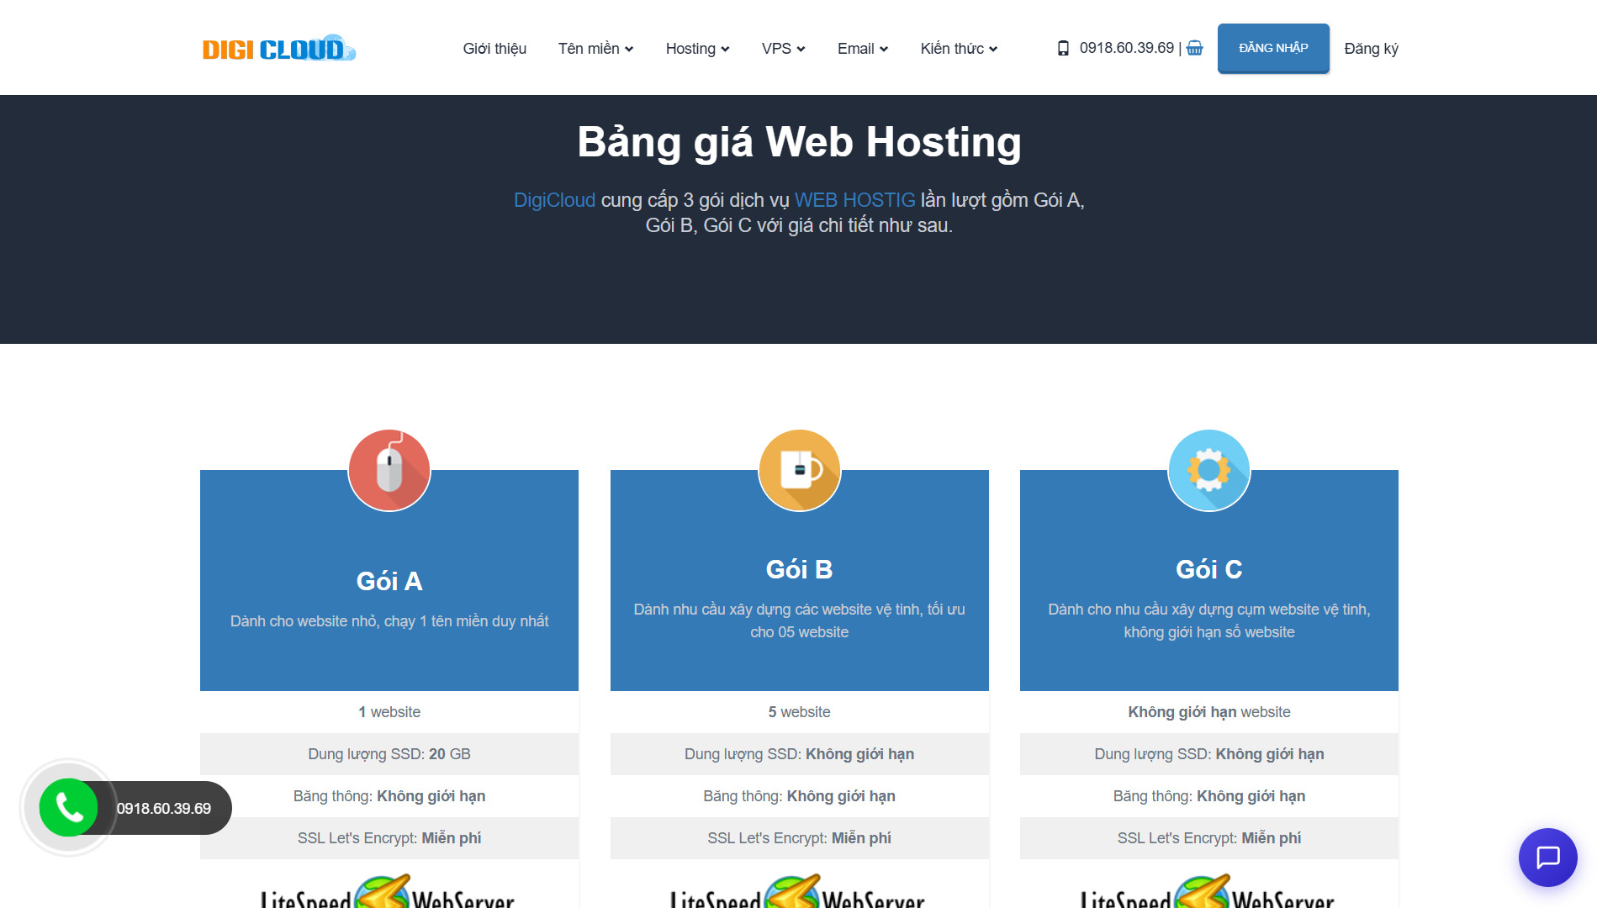Click 'Không giới hạn website' in Gói C

[x=1209, y=712]
